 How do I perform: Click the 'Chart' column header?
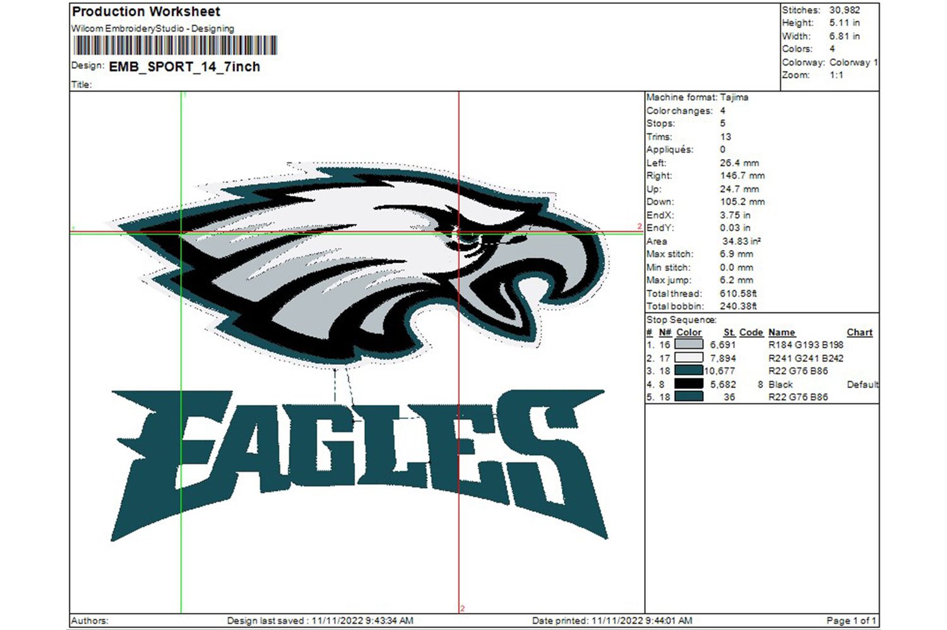click(x=859, y=332)
